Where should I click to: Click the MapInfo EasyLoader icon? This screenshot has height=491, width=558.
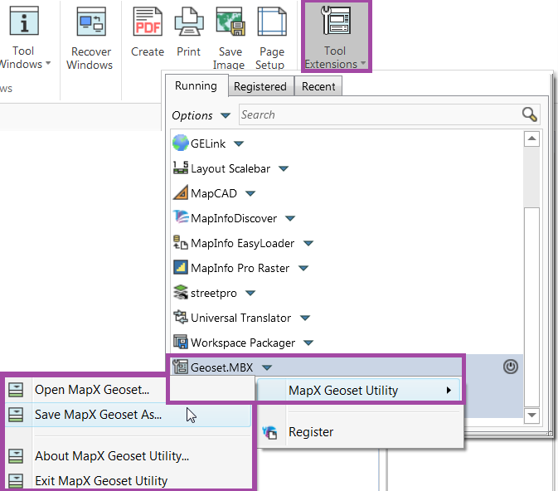click(x=181, y=242)
